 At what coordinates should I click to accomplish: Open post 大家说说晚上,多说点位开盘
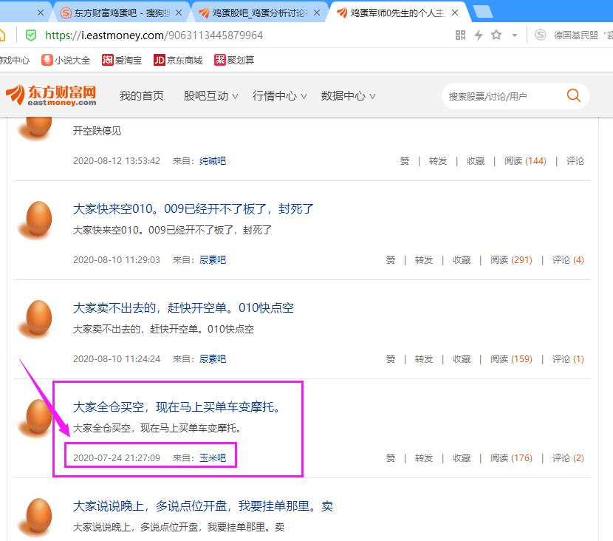pyautogui.click(x=203, y=506)
